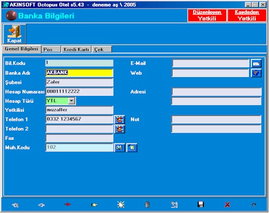Select the Çek tab

pyautogui.click(x=102, y=49)
